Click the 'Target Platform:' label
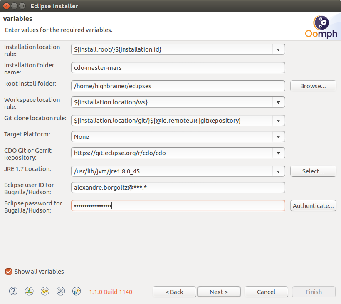 coord(27,134)
